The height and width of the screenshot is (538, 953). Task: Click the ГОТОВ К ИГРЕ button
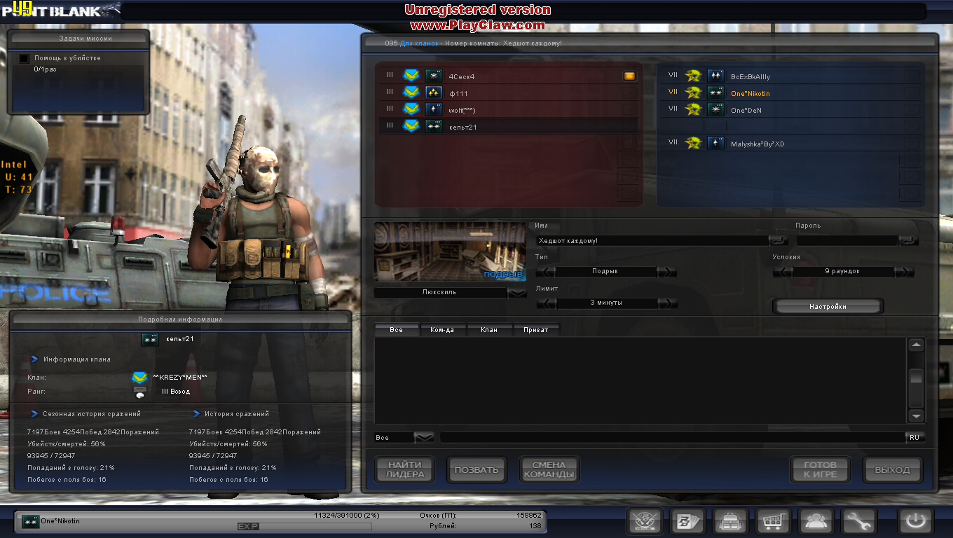[x=821, y=470]
